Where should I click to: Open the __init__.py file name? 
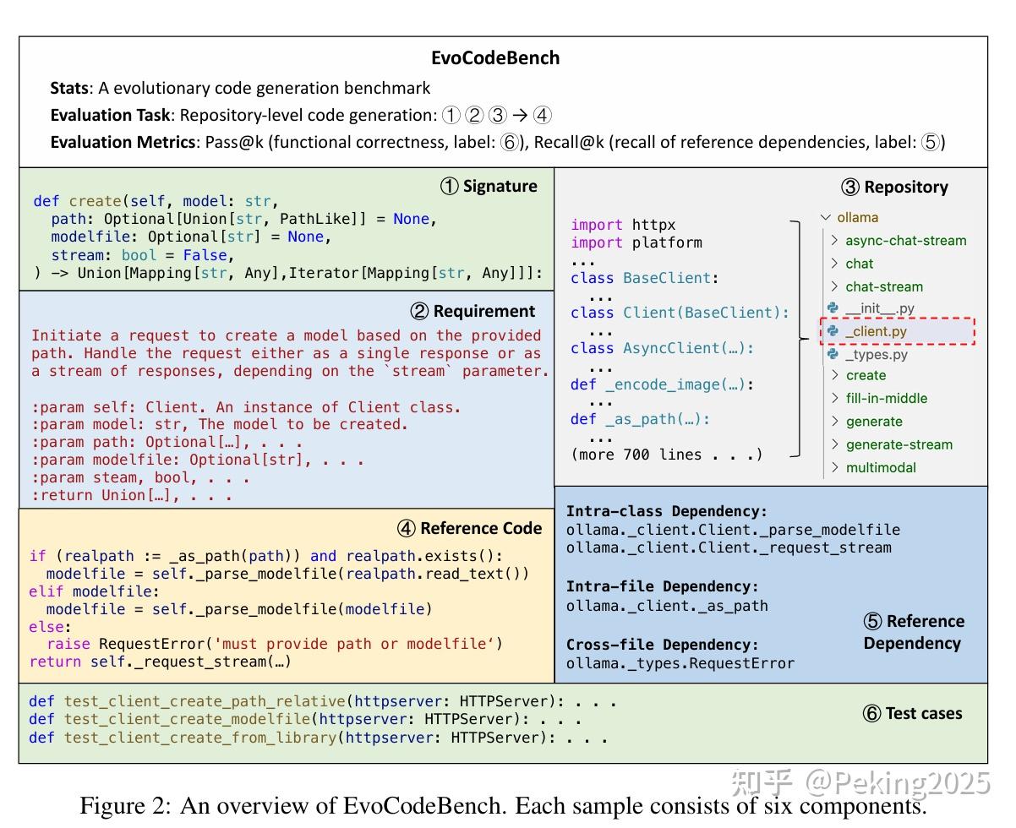tap(880, 309)
